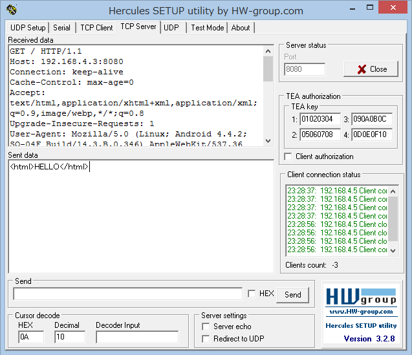Click the Close server button
The height and width of the screenshot is (355, 412).
pos(371,69)
